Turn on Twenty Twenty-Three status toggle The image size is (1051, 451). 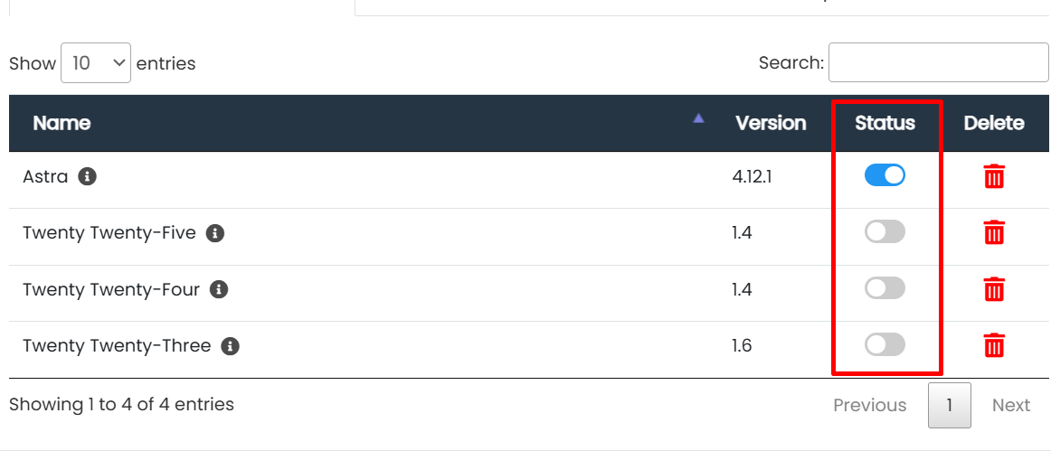(x=885, y=344)
